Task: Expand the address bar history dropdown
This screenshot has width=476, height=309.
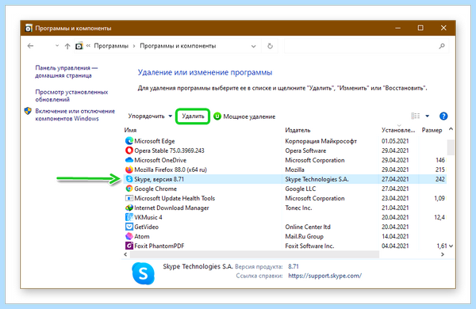Action: pyautogui.click(x=254, y=47)
